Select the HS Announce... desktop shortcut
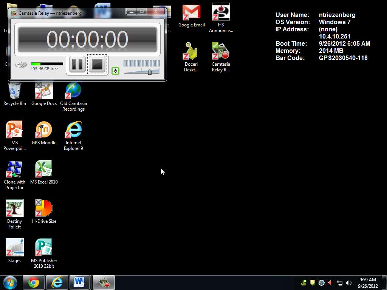 coord(221,18)
